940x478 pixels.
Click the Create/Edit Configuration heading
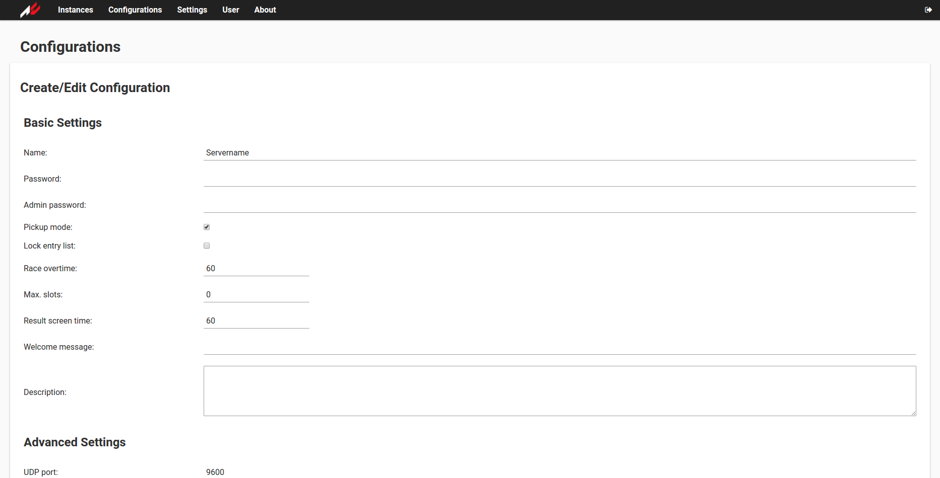pyautogui.click(x=95, y=88)
